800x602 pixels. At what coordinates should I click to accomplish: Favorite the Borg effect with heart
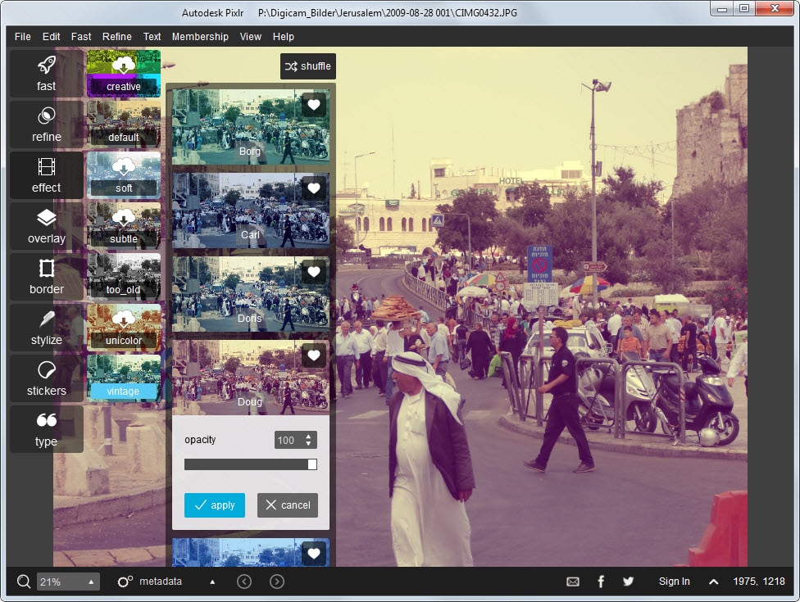313,105
